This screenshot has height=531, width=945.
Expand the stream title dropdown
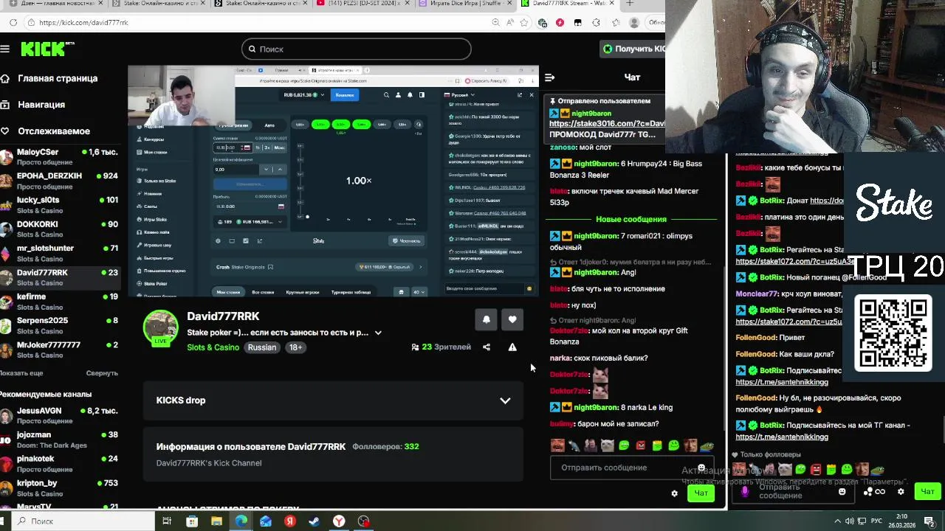(x=378, y=333)
